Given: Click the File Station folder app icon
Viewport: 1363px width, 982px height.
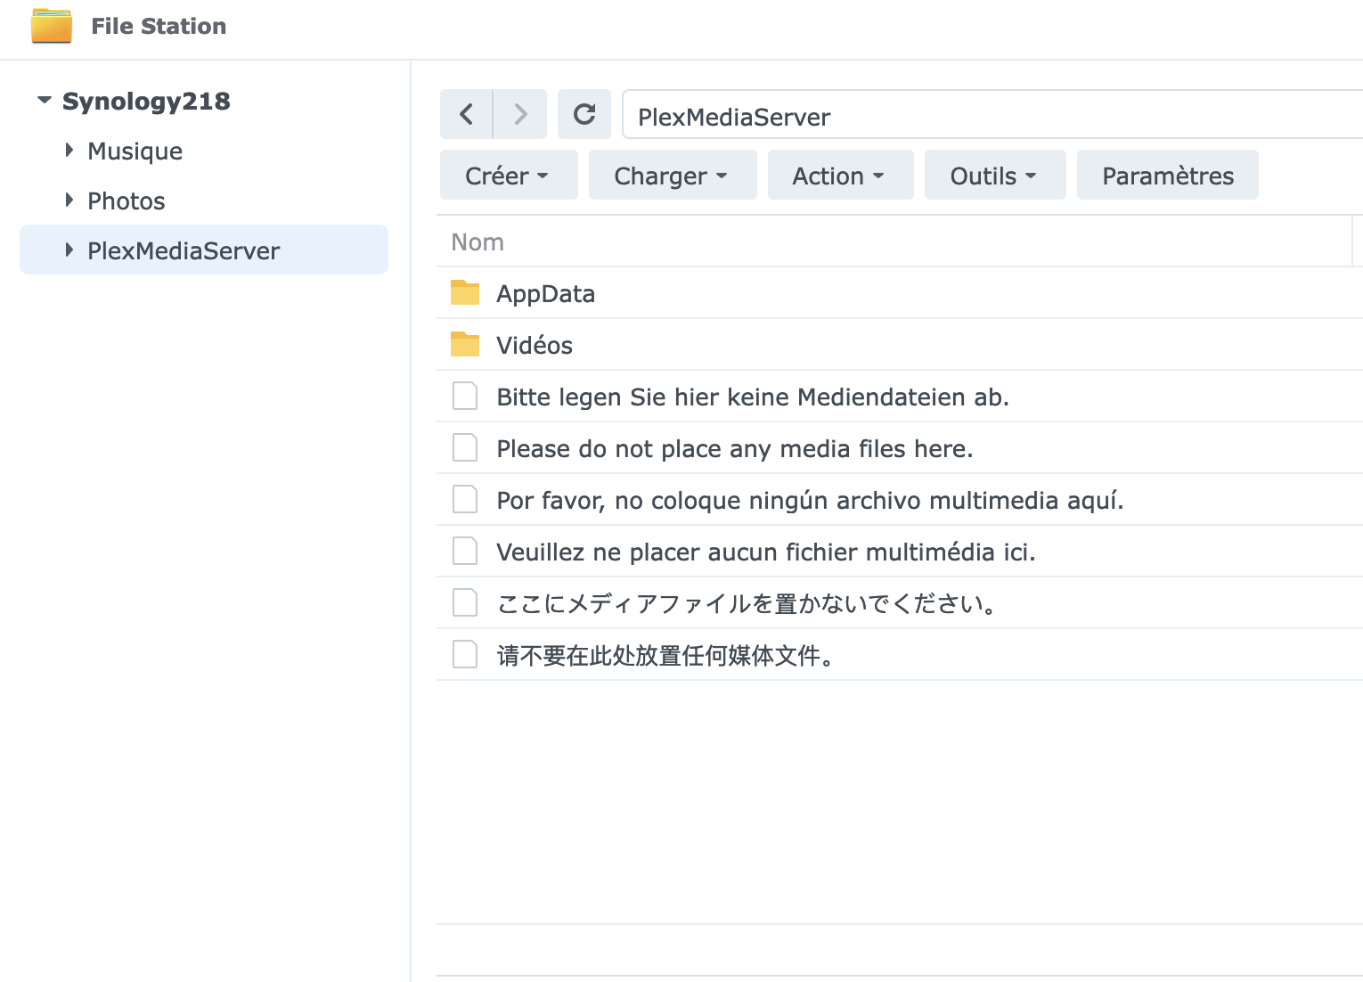Looking at the screenshot, I should click(52, 26).
